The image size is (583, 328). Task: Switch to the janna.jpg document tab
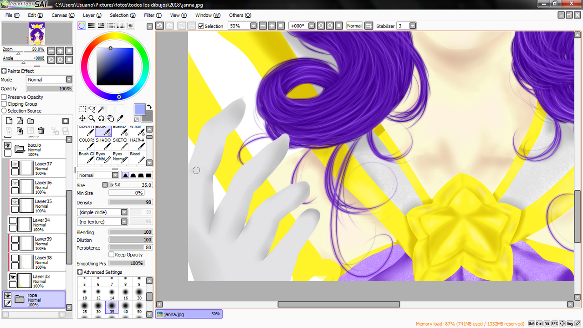(189, 314)
